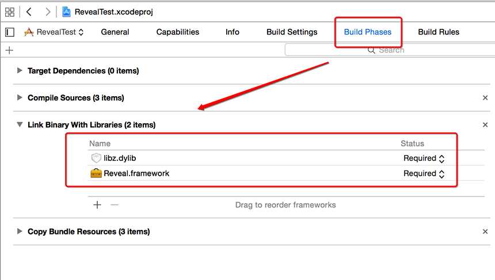495x280 pixels.
Task: Toggle the project and targets sidebar icon
Action: pos(9,32)
